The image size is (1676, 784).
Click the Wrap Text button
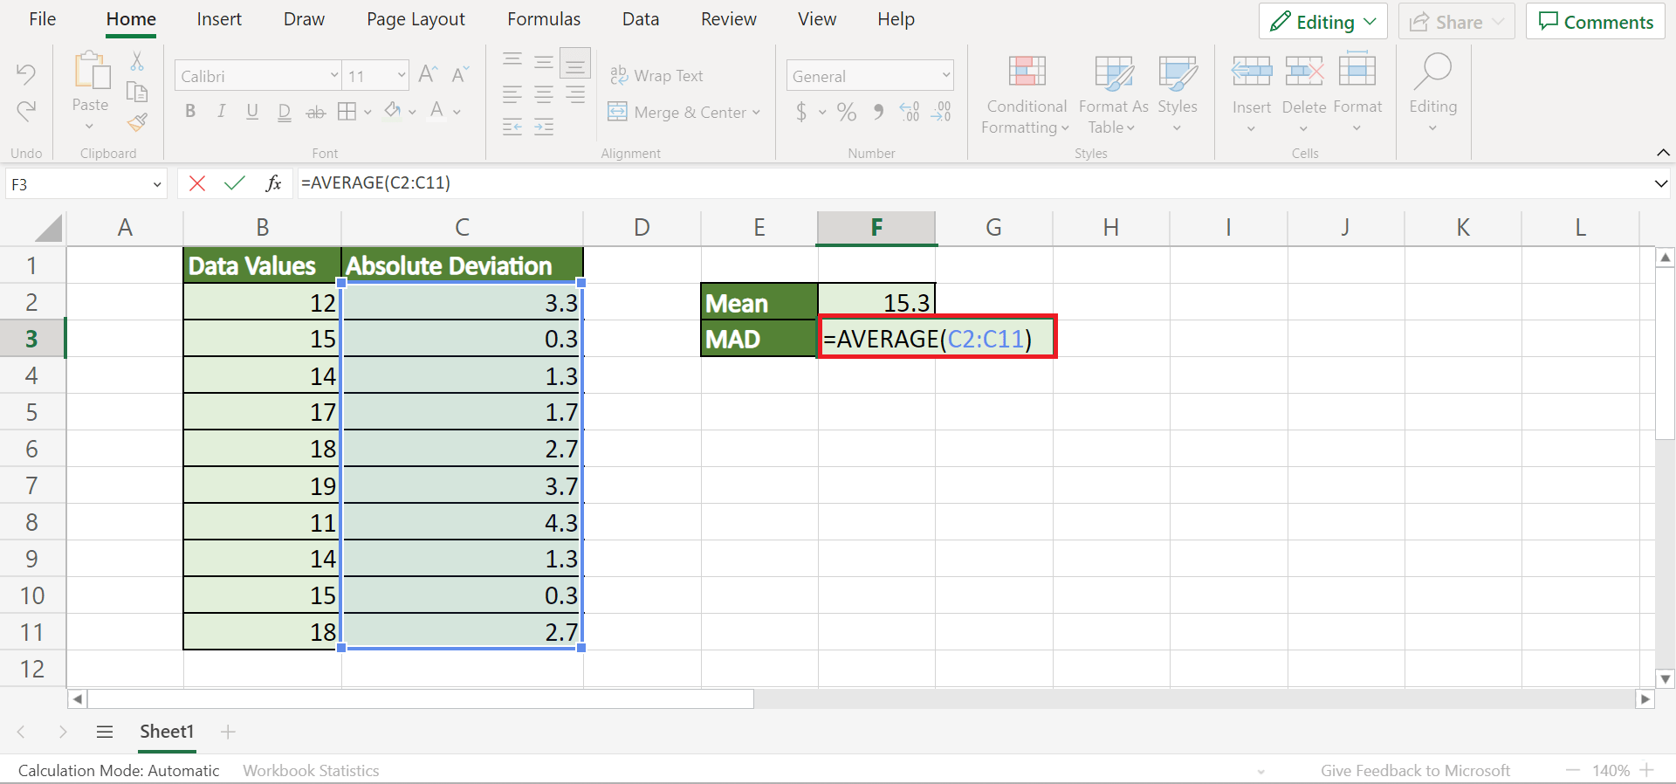[x=656, y=76]
